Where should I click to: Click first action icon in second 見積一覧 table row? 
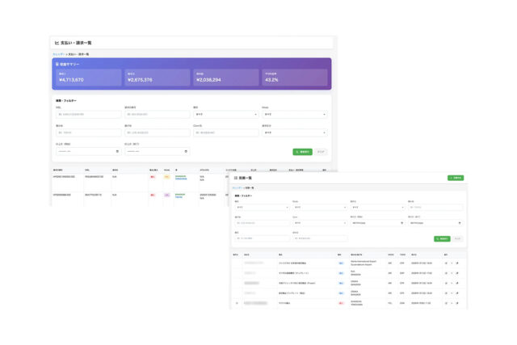446,273
